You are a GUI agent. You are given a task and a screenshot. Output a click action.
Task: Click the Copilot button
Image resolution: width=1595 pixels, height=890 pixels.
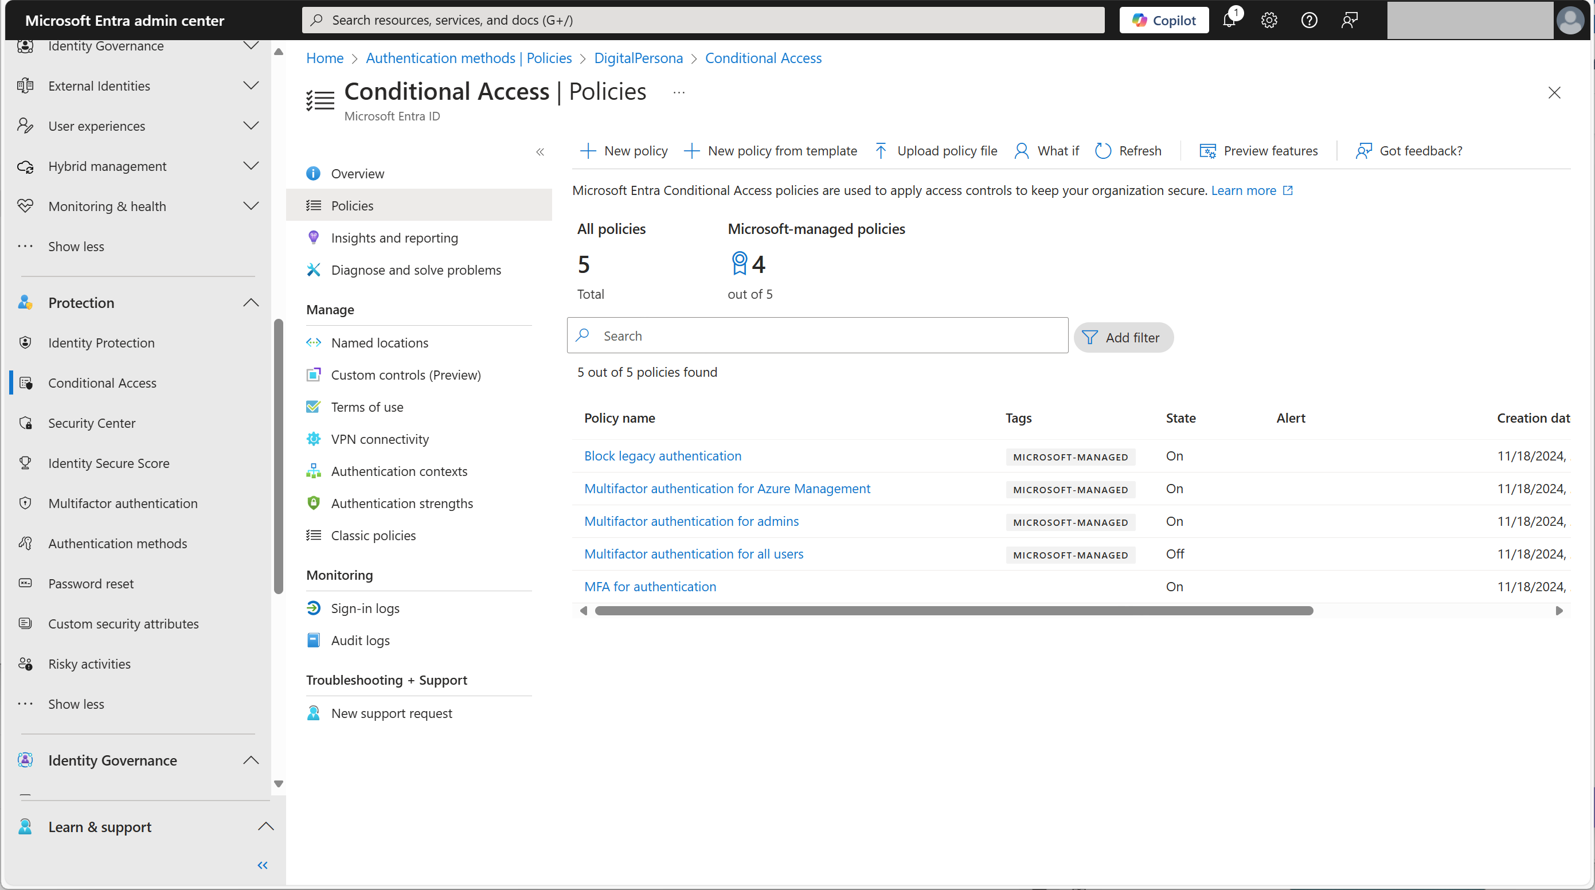click(1164, 20)
